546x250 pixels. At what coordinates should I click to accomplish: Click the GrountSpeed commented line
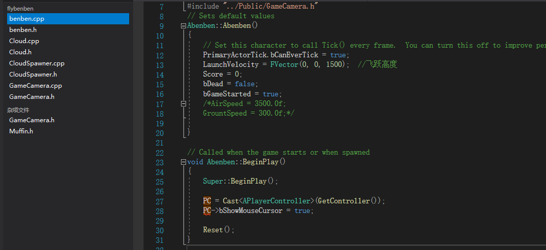coord(249,113)
